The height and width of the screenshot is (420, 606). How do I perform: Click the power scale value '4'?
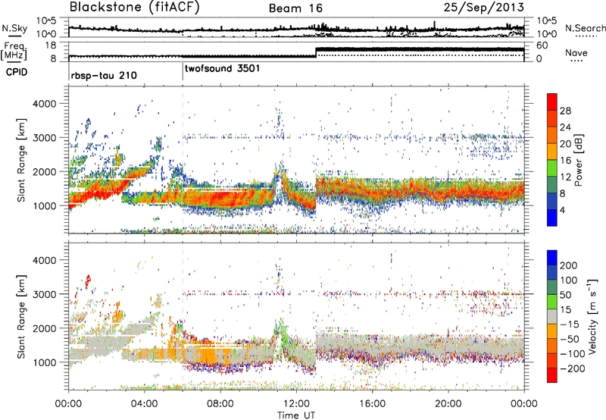[x=563, y=210]
